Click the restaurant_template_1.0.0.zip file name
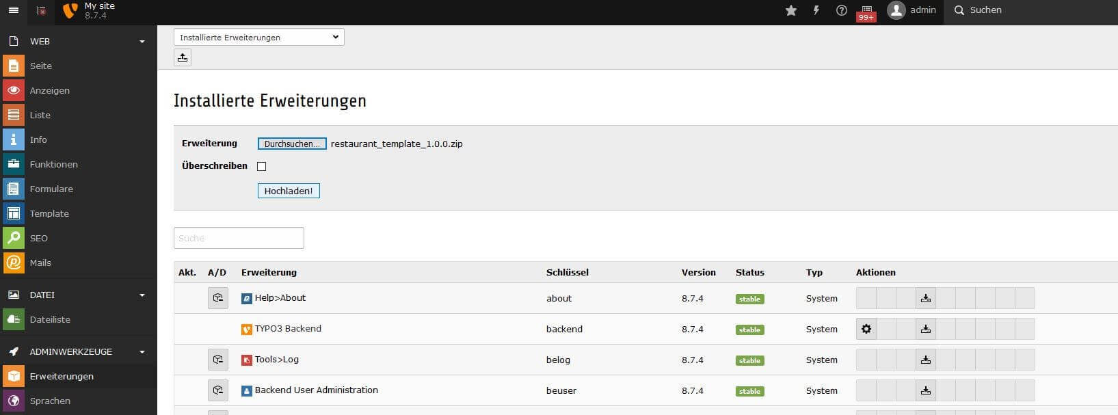The height and width of the screenshot is (415, 1118). [x=397, y=144]
